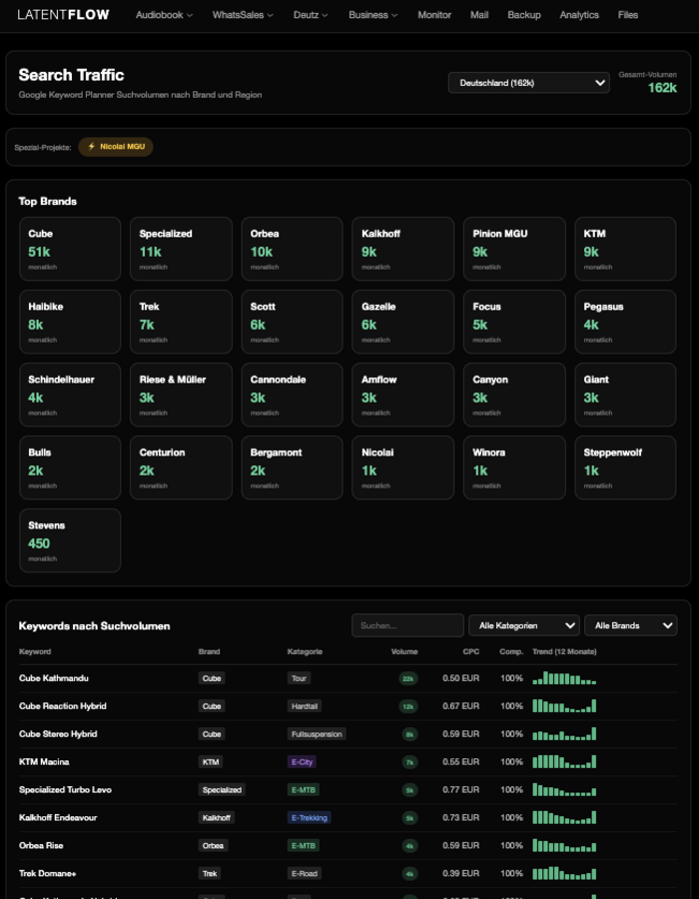
Task: Click the 22k volume badge for Cube Kathmandu
Action: point(407,678)
